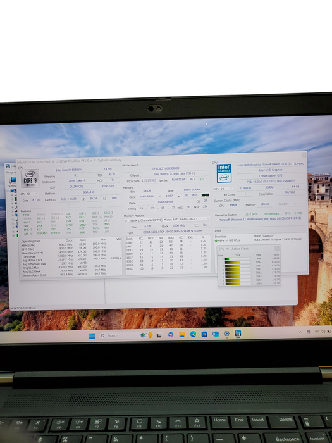332x443 pixels.
Task: Click the 'QUZA (QS)' QDF value
Action: [76, 187]
